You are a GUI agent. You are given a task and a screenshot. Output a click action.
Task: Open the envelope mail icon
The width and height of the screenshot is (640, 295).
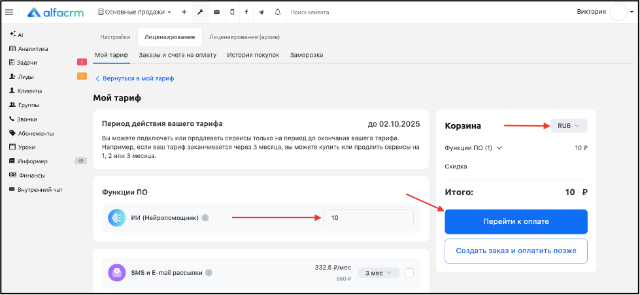click(x=217, y=12)
